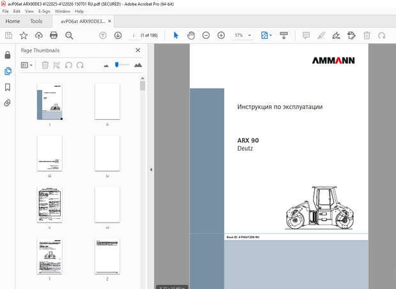Open Page Thumbnails sidebar icon
The image size is (396, 289).
tap(8, 71)
